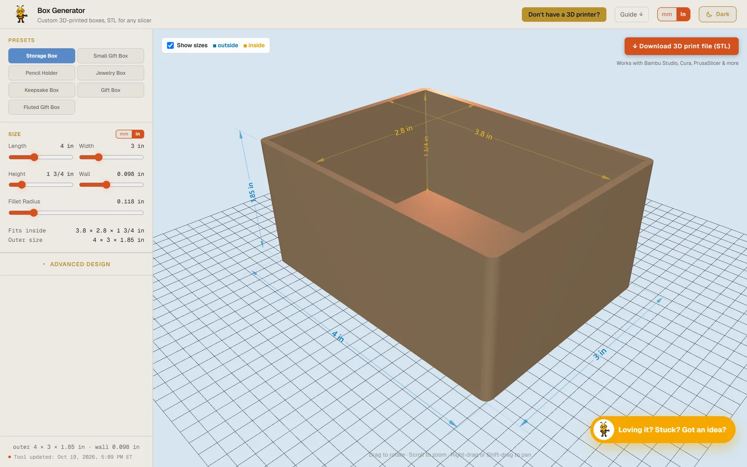
Task: Click the orange inside legend square
Action: click(x=245, y=46)
